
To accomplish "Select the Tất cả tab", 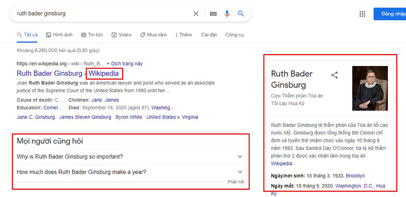I will tap(27, 35).
